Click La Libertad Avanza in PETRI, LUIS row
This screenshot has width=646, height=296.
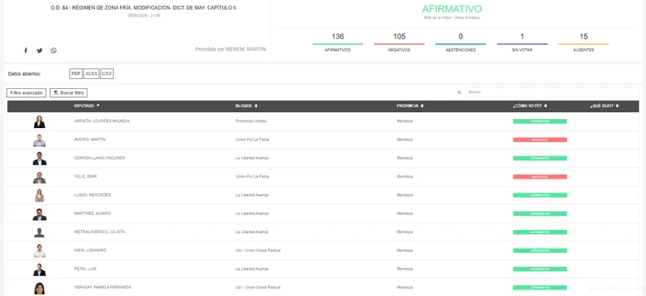[x=252, y=269]
